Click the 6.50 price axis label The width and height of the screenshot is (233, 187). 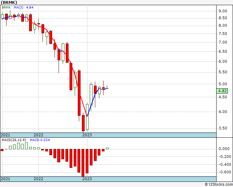point(223,51)
